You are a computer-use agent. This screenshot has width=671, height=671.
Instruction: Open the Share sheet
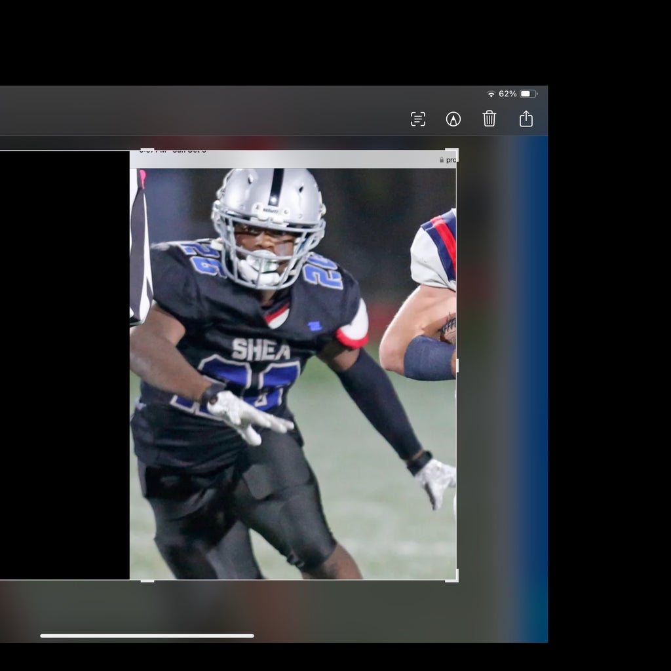[x=526, y=119]
